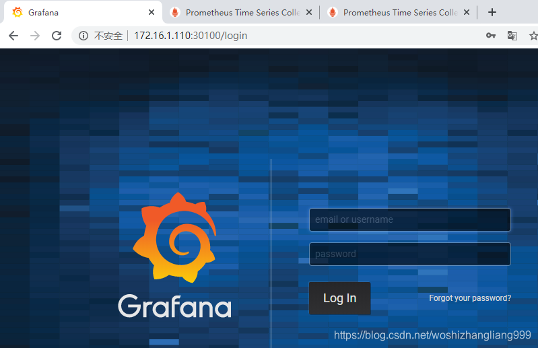Open Forgot your password link
538x348 pixels.
point(470,298)
